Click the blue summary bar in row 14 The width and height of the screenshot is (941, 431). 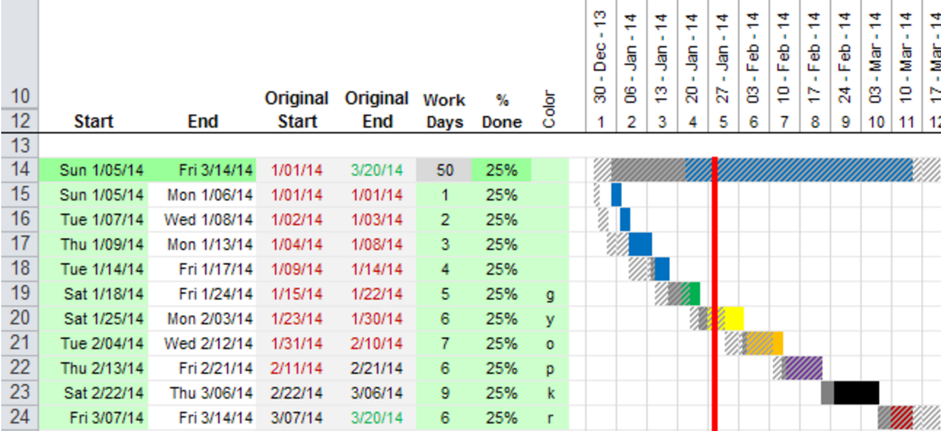pyautogui.click(x=799, y=169)
